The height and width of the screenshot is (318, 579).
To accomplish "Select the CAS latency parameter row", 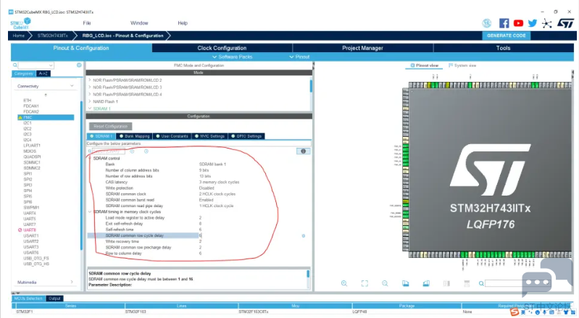I will pyautogui.click(x=199, y=183).
